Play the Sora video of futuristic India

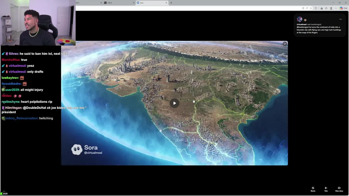point(174,103)
